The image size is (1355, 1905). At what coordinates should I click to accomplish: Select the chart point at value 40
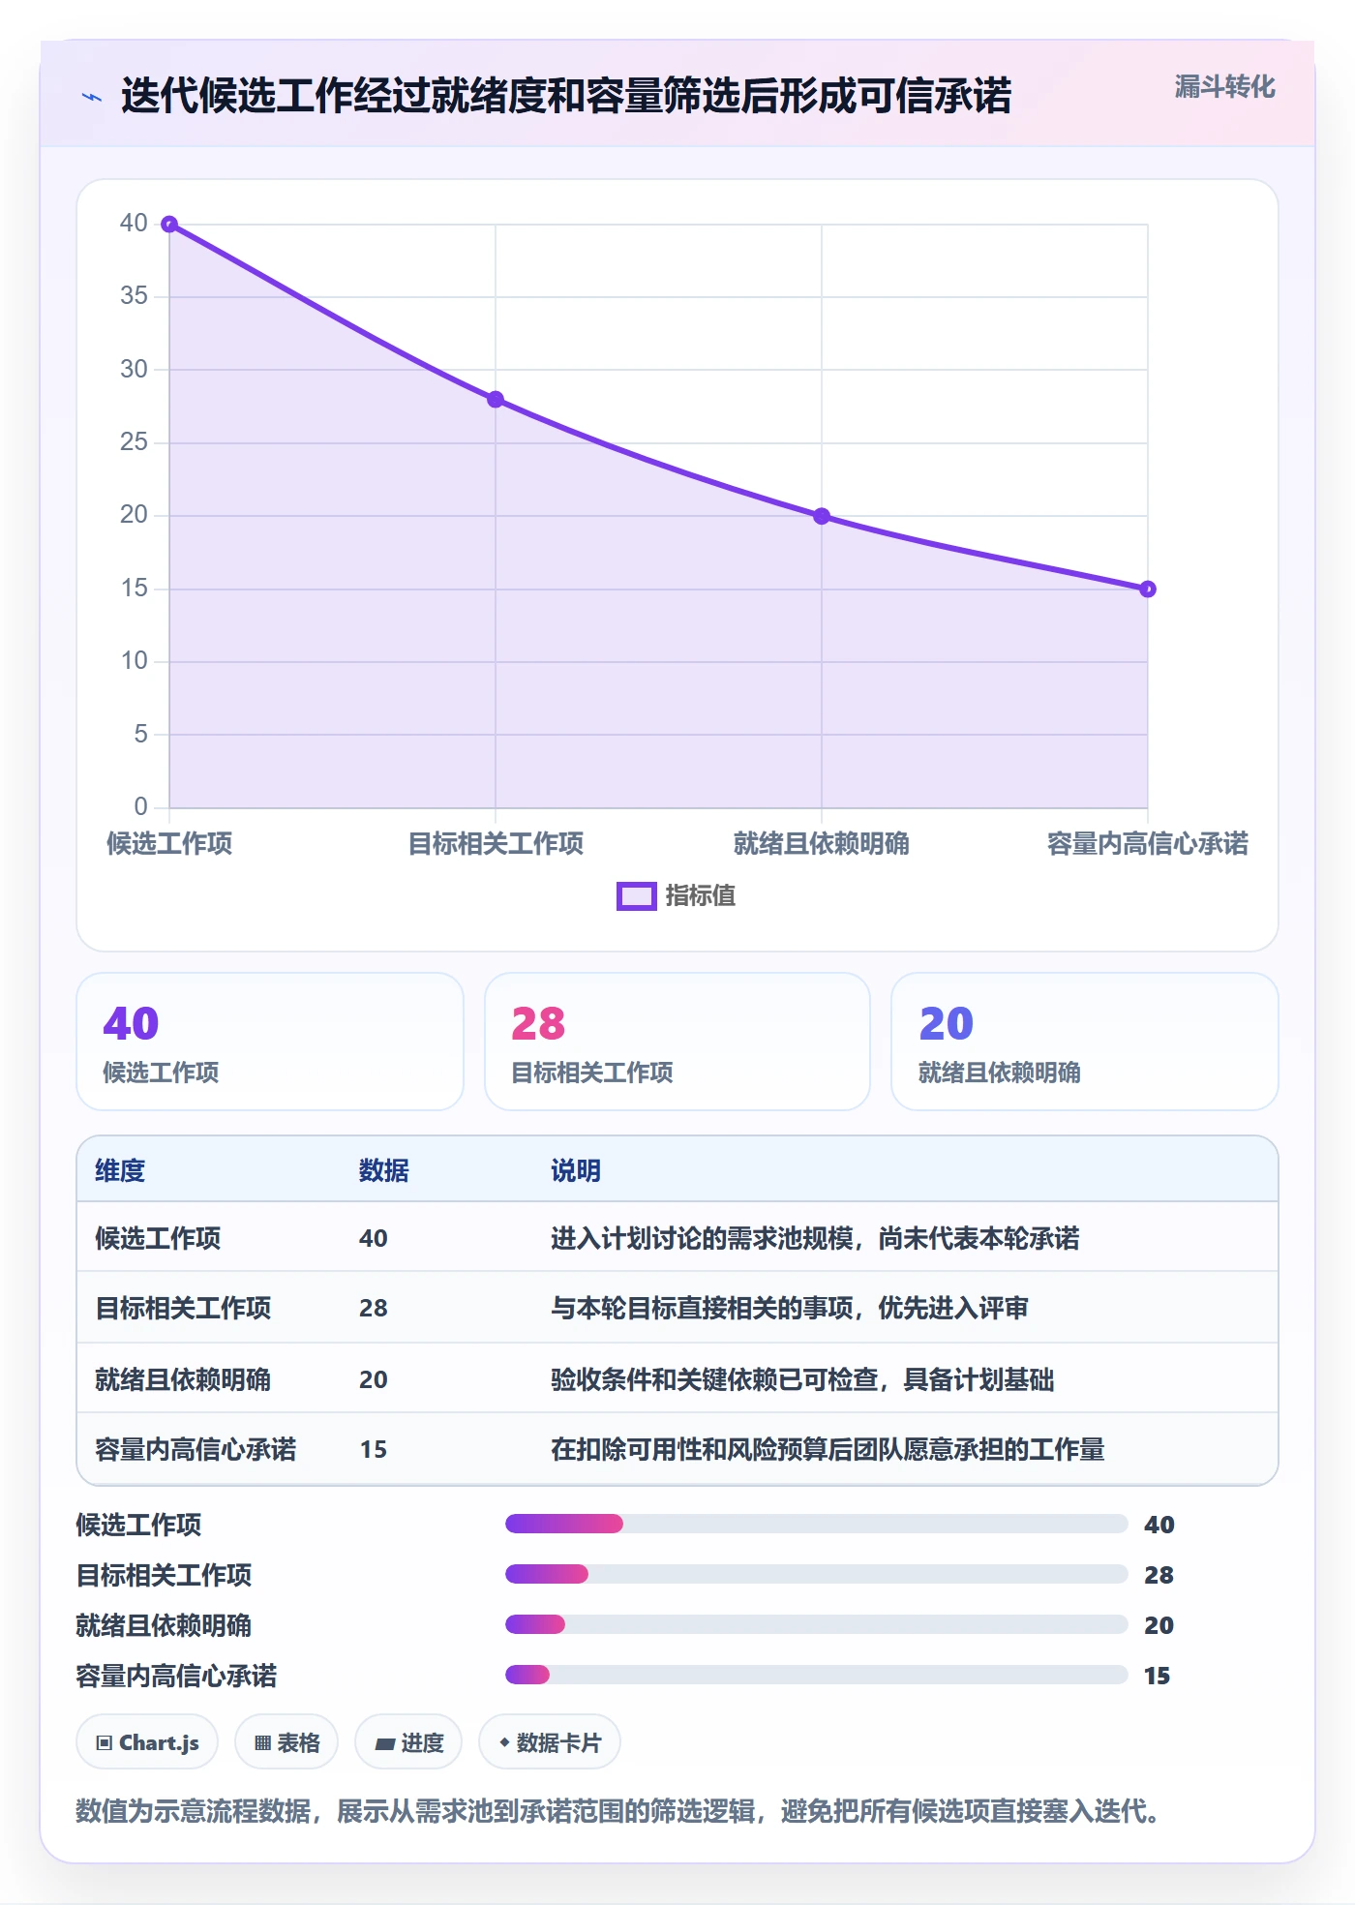(x=169, y=225)
